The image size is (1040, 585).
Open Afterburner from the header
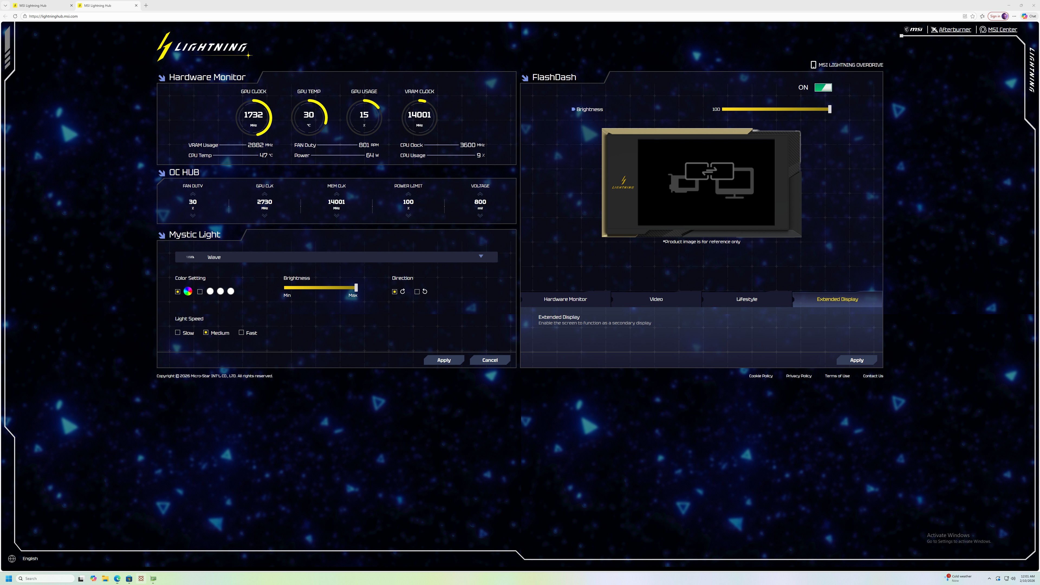tap(954, 30)
